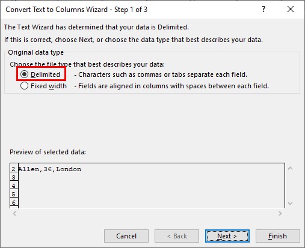Click the horizontal scrollbar track under the preview
The width and height of the screenshot is (305, 248).
tap(147, 213)
